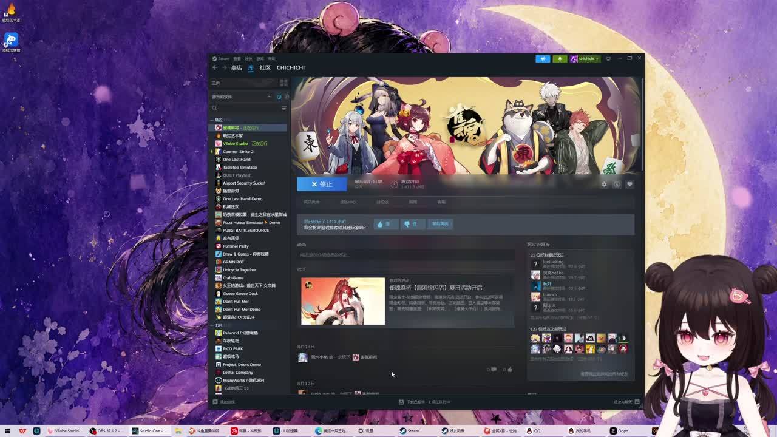Switch to the 库 library tab
The width and height of the screenshot is (777, 437).
251,67
